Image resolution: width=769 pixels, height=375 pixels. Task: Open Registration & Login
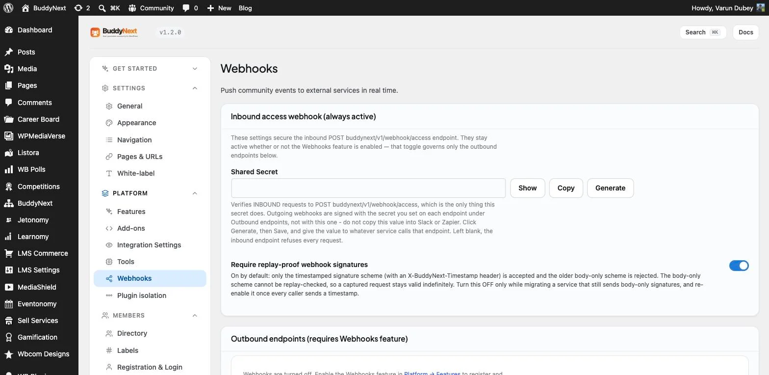(150, 367)
